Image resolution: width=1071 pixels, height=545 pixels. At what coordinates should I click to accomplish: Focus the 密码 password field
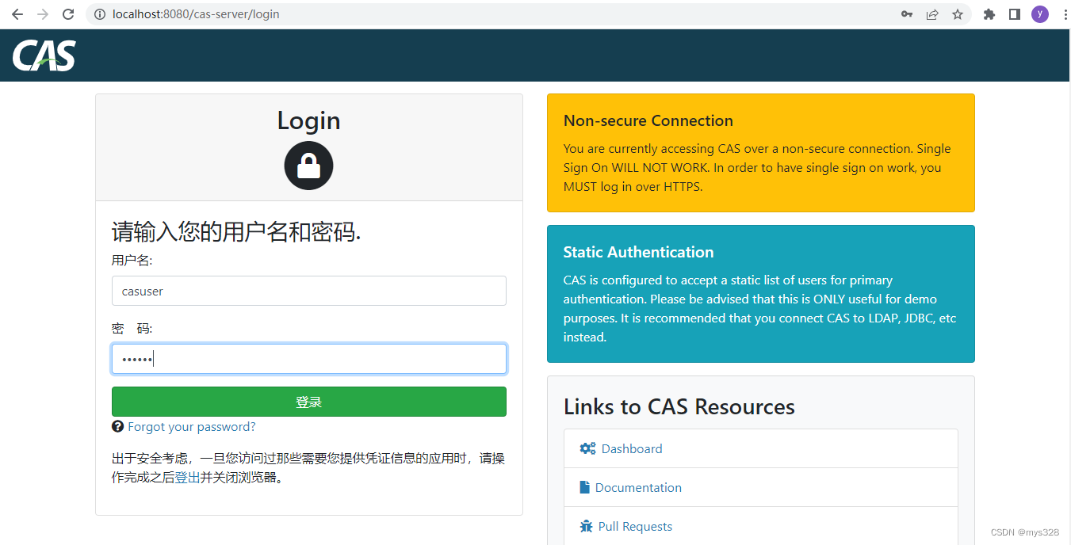(308, 359)
